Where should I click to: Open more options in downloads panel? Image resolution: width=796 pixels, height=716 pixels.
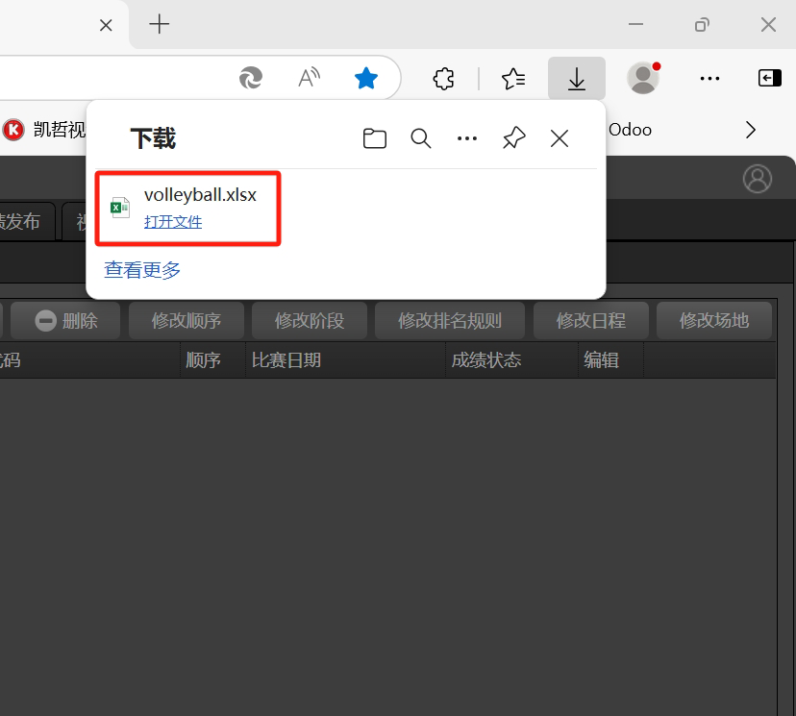pyautogui.click(x=467, y=138)
